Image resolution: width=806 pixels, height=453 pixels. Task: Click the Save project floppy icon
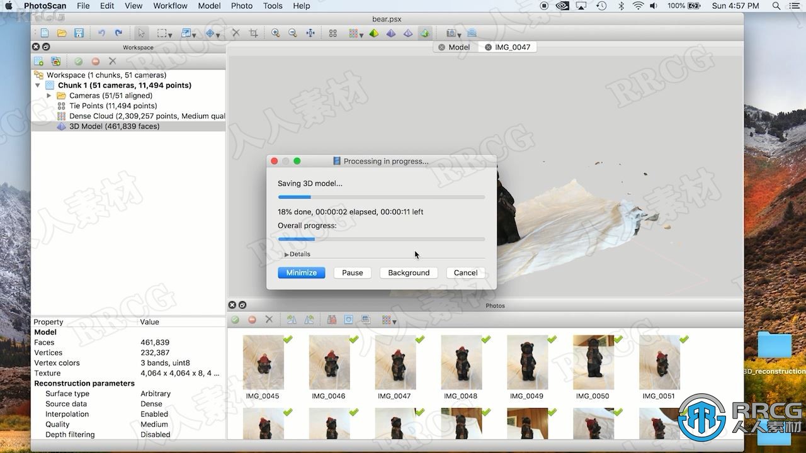(x=79, y=33)
